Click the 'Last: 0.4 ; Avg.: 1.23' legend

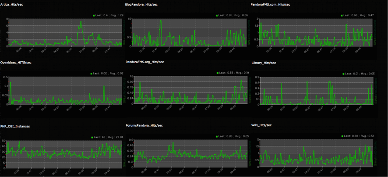pyautogui.click(x=109, y=15)
